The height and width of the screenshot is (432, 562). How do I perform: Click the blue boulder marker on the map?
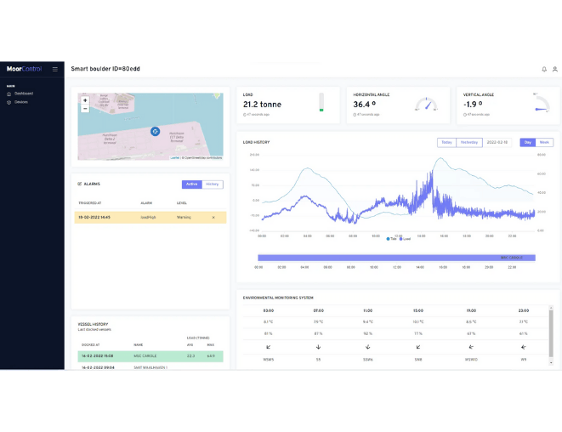155,131
